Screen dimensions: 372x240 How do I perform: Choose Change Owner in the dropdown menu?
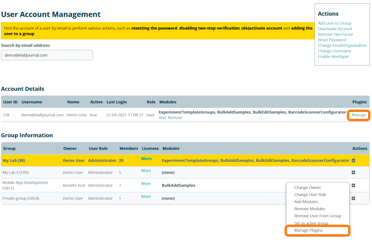(308, 188)
